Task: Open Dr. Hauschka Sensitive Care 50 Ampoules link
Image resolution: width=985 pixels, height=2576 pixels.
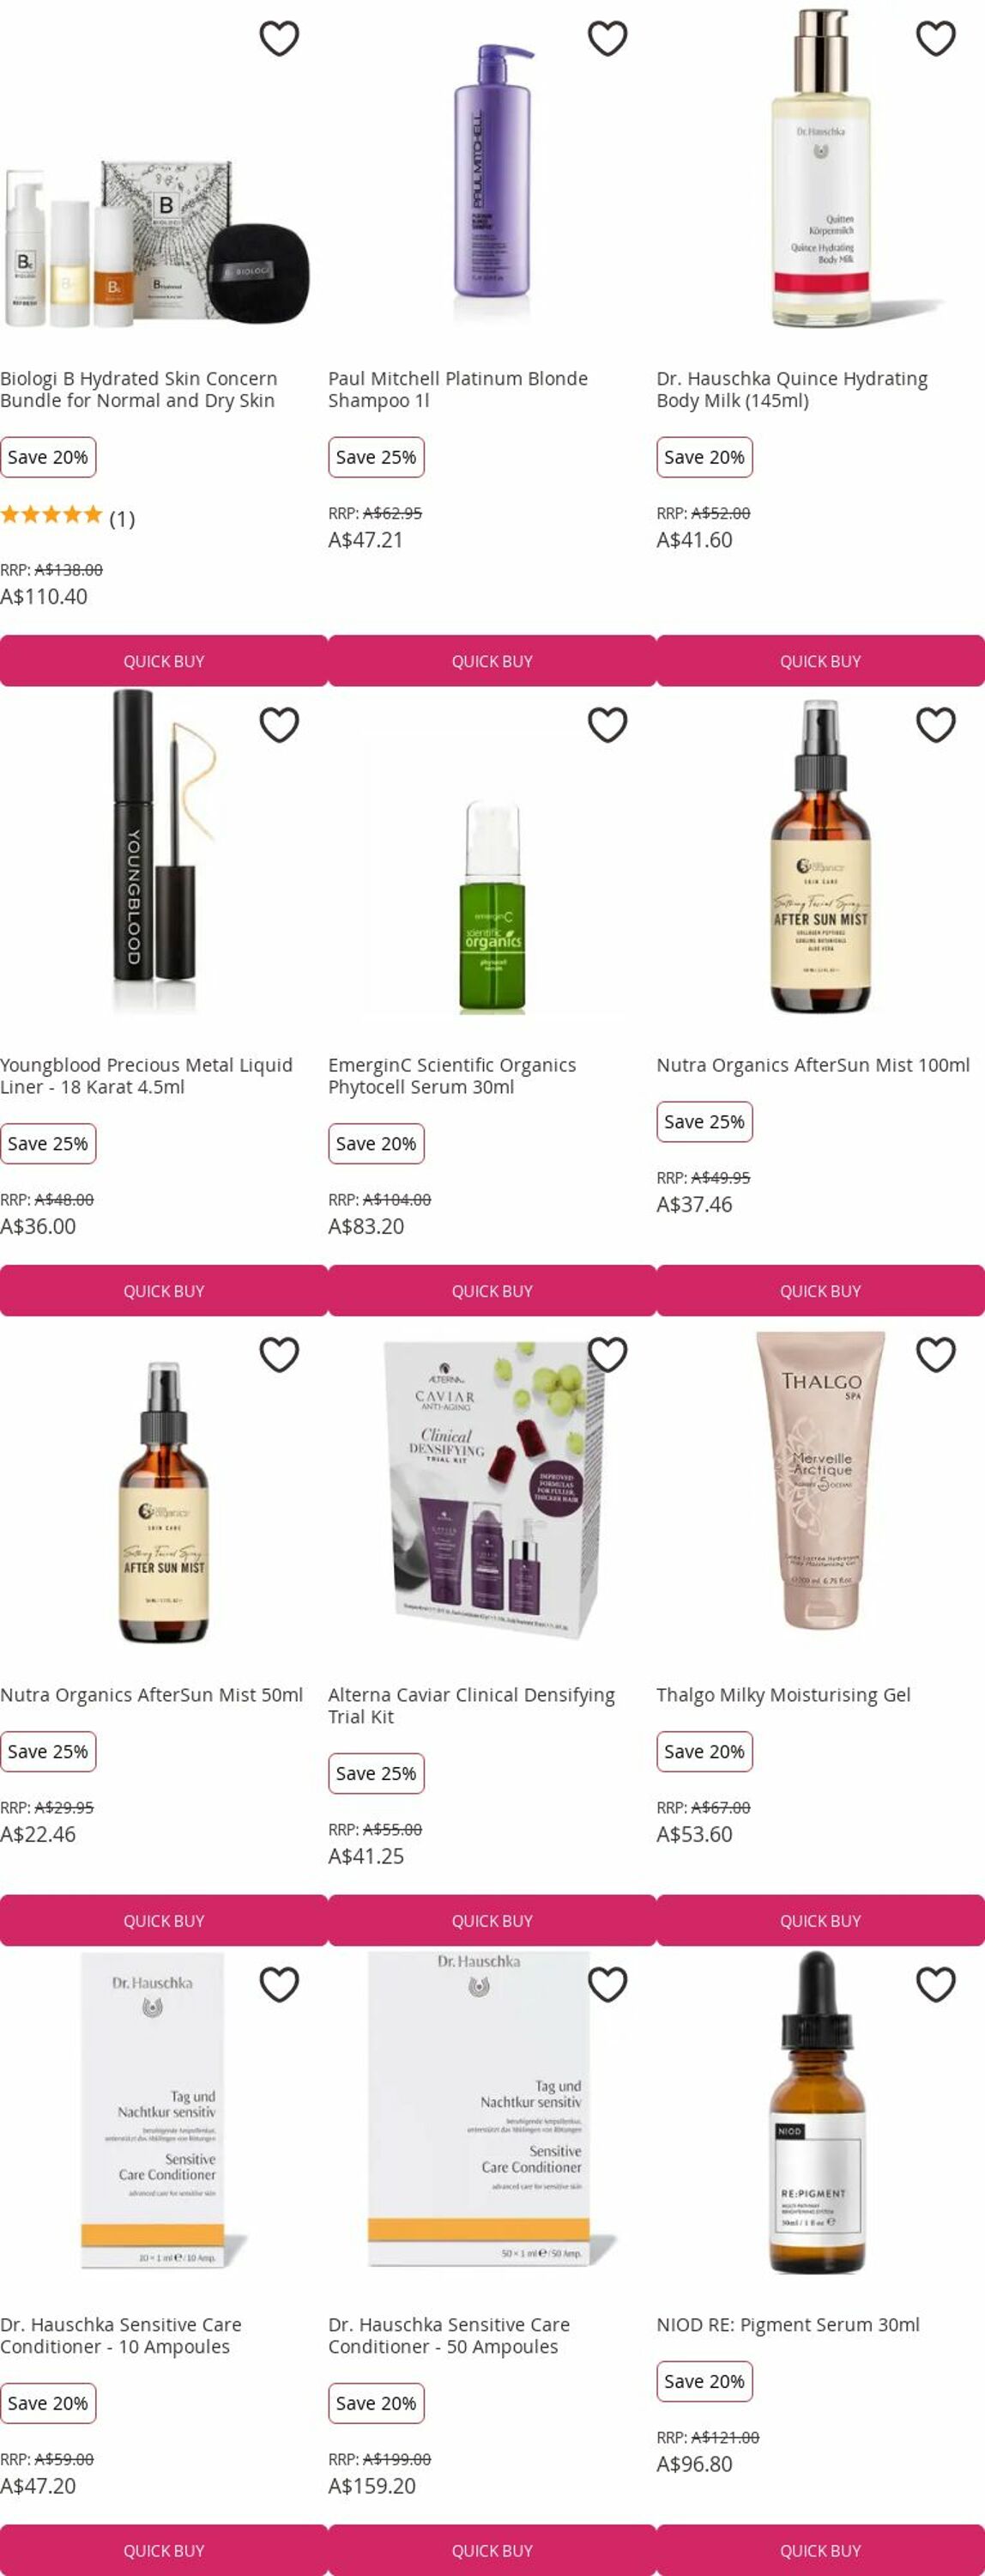Action: click(449, 2335)
